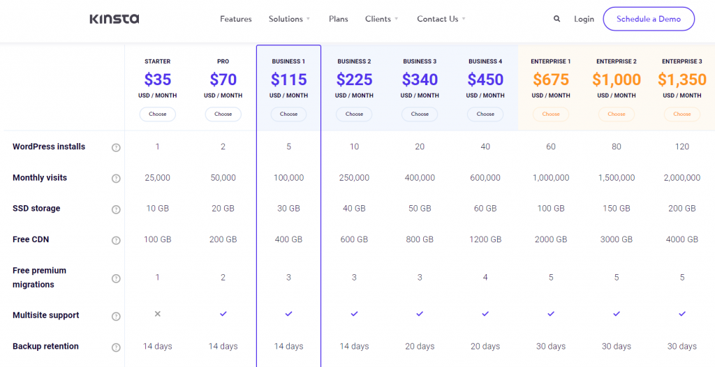Click the $115 Business 1 price
This screenshot has width=715, height=367.
click(x=288, y=80)
